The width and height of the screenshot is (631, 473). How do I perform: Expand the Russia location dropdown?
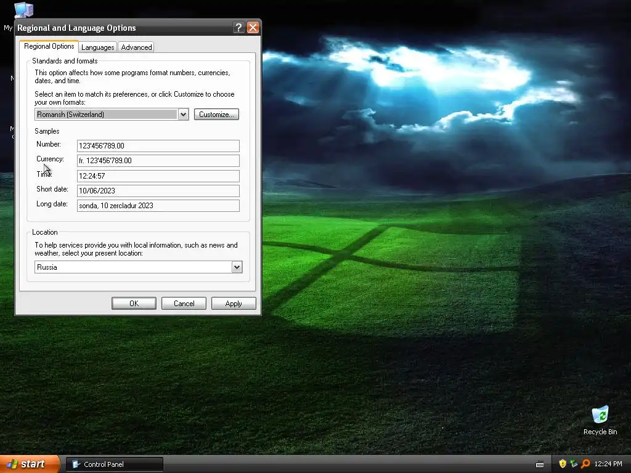click(237, 267)
